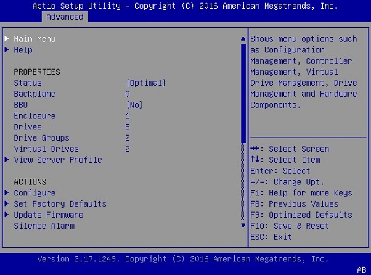Click the scrollbar down arrow
This screenshot has height=275, width=371.
pyautogui.click(x=243, y=226)
